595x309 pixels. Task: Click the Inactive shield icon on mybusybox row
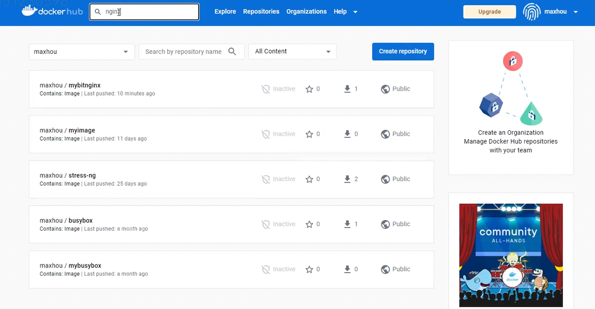click(x=266, y=270)
